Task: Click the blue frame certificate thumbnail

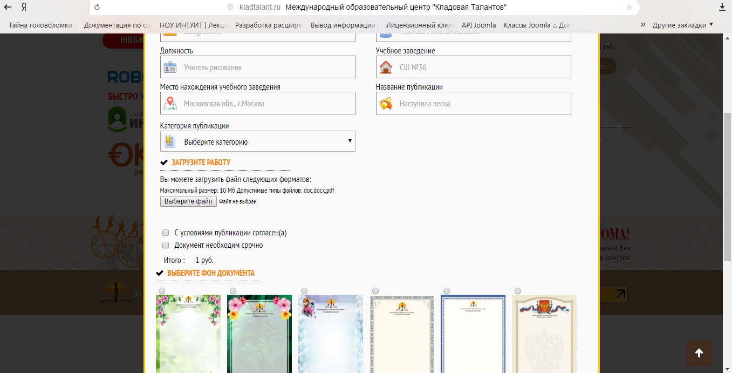Action: 473,334
